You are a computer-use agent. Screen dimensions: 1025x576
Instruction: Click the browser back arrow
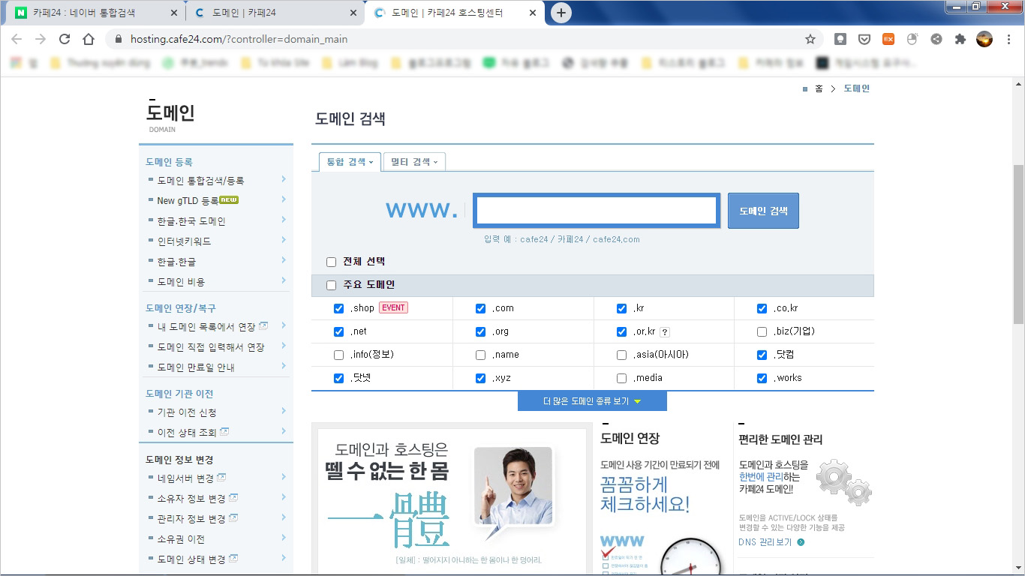coord(17,39)
